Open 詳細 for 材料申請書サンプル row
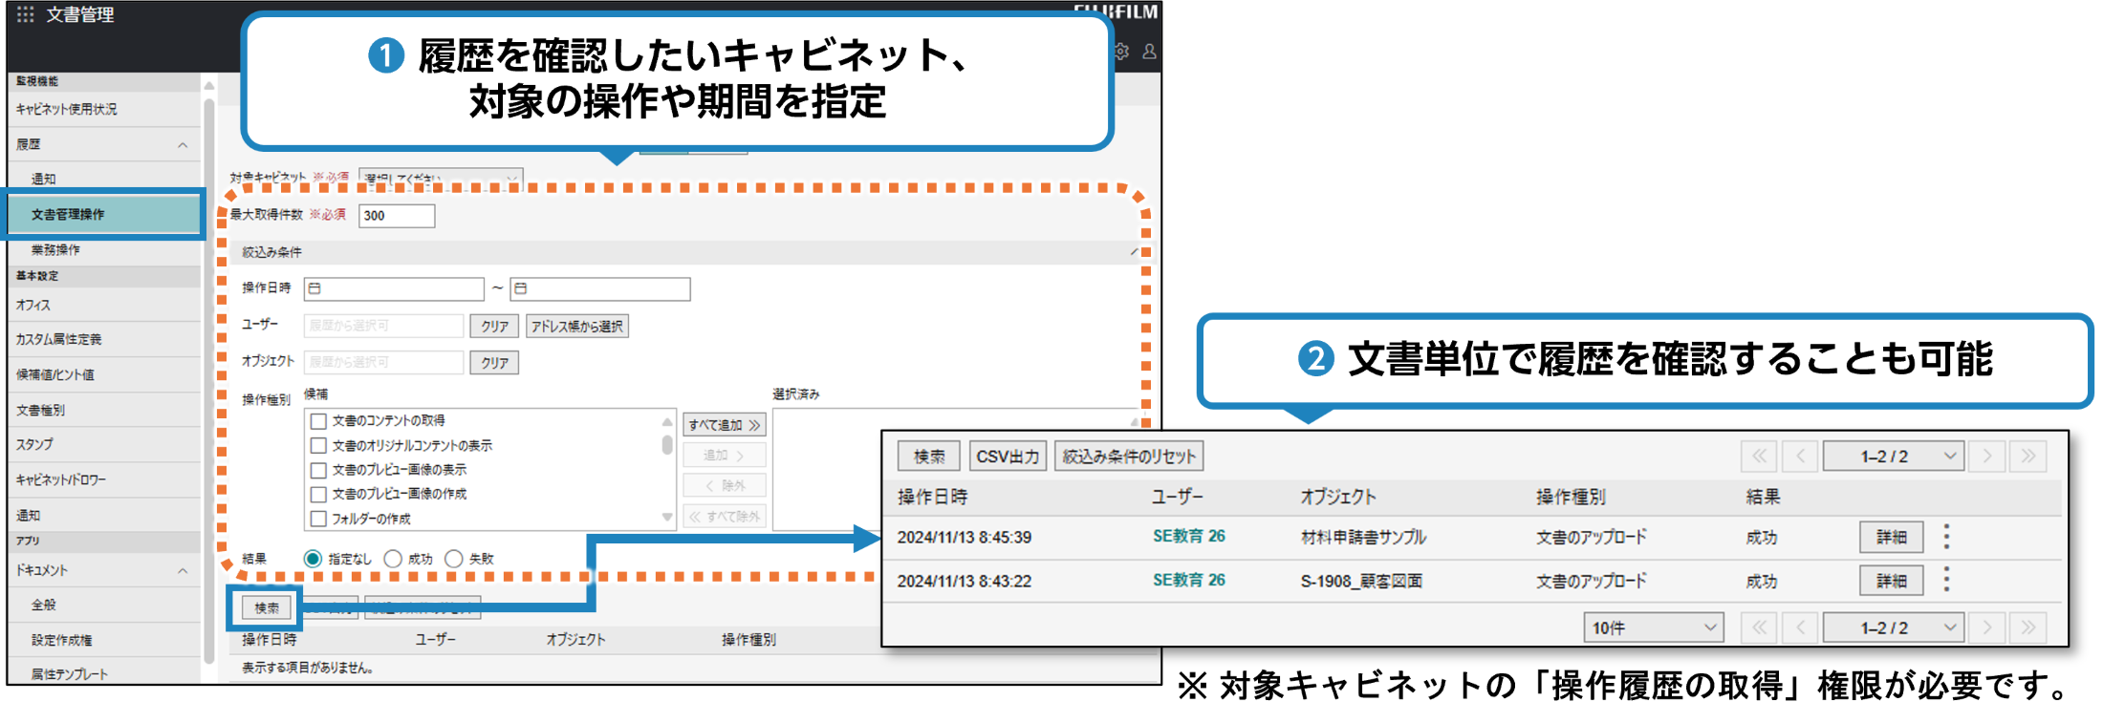This screenshot has height=723, width=2103. pyautogui.click(x=1891, y=537)
